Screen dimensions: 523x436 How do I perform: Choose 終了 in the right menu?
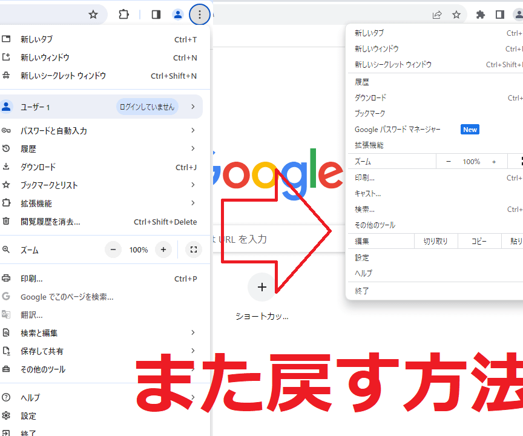362,291
